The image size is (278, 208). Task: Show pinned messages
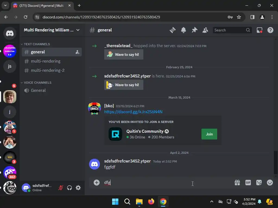point(194,30)
